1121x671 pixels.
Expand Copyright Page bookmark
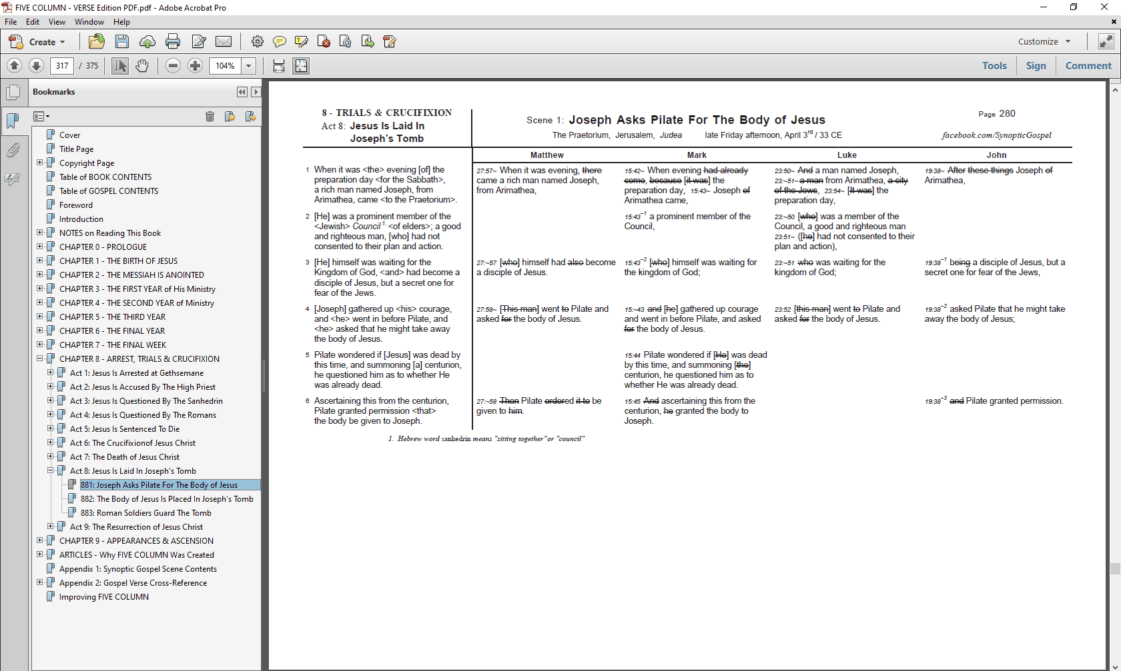pyautogui.click(x=39, y=163)
